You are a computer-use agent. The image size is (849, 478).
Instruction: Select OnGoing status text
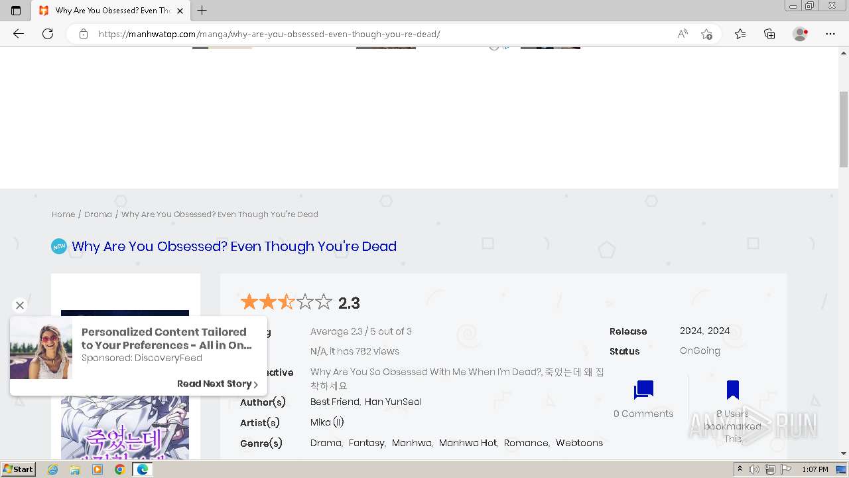pos(700,351)
